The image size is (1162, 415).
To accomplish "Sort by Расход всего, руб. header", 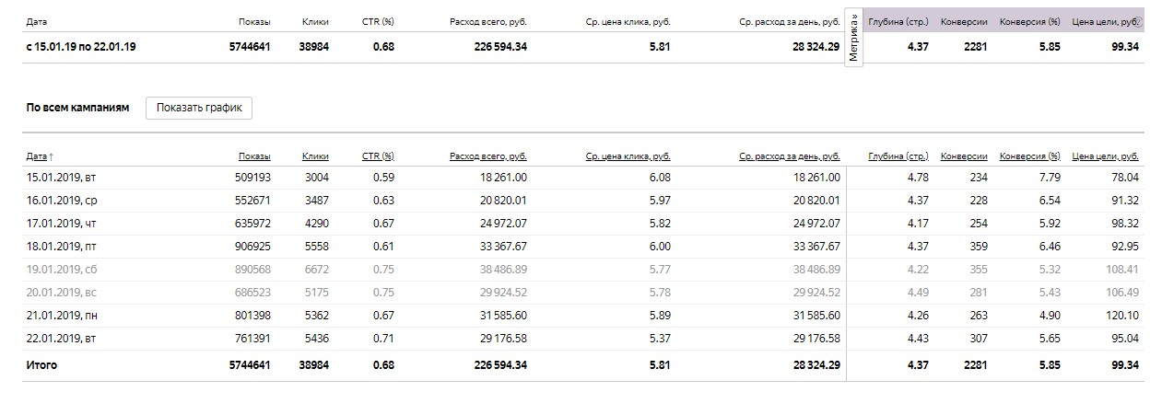I will click(488, 156).
